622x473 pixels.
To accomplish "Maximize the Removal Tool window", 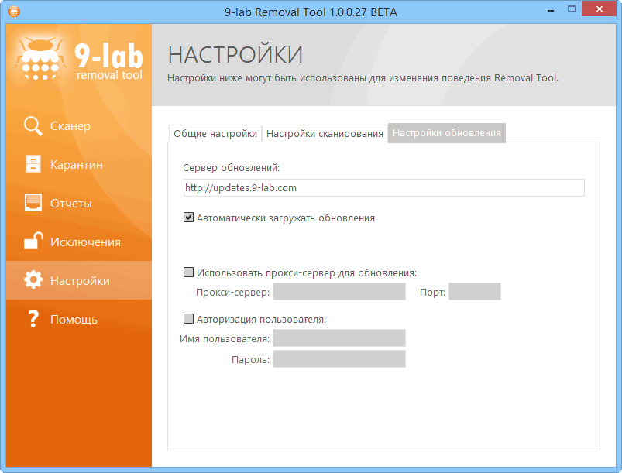I will click(571, 9).
